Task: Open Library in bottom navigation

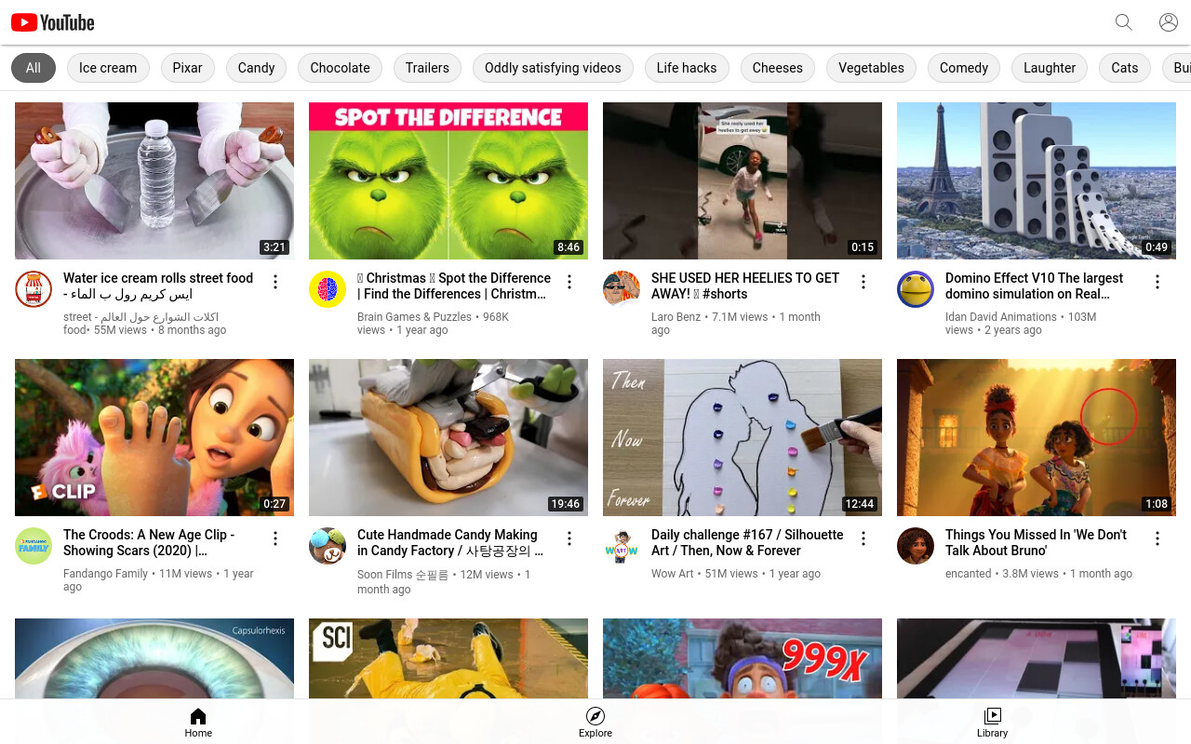Action: click(993, 722)
